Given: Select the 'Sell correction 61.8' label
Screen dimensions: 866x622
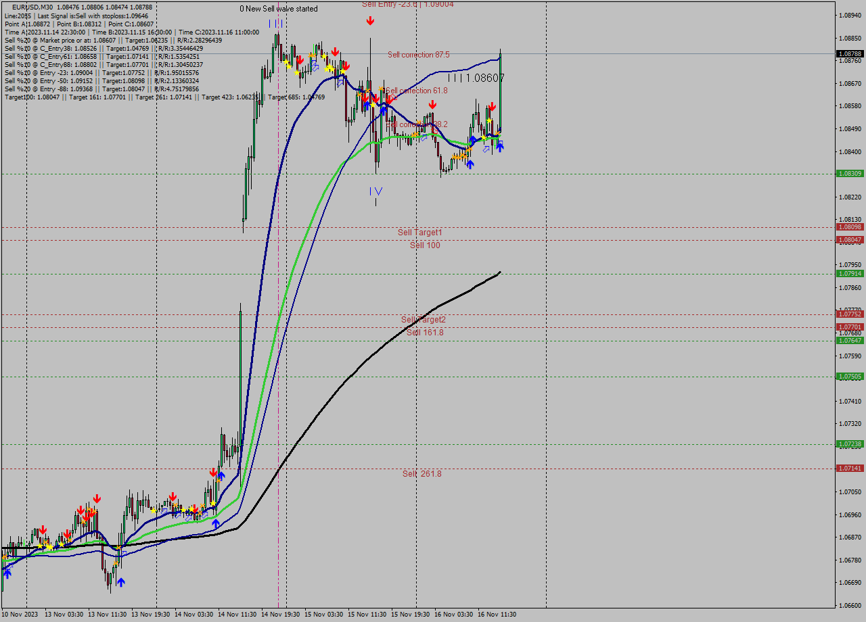Looking at the screenshot, I should click(417, 91).
